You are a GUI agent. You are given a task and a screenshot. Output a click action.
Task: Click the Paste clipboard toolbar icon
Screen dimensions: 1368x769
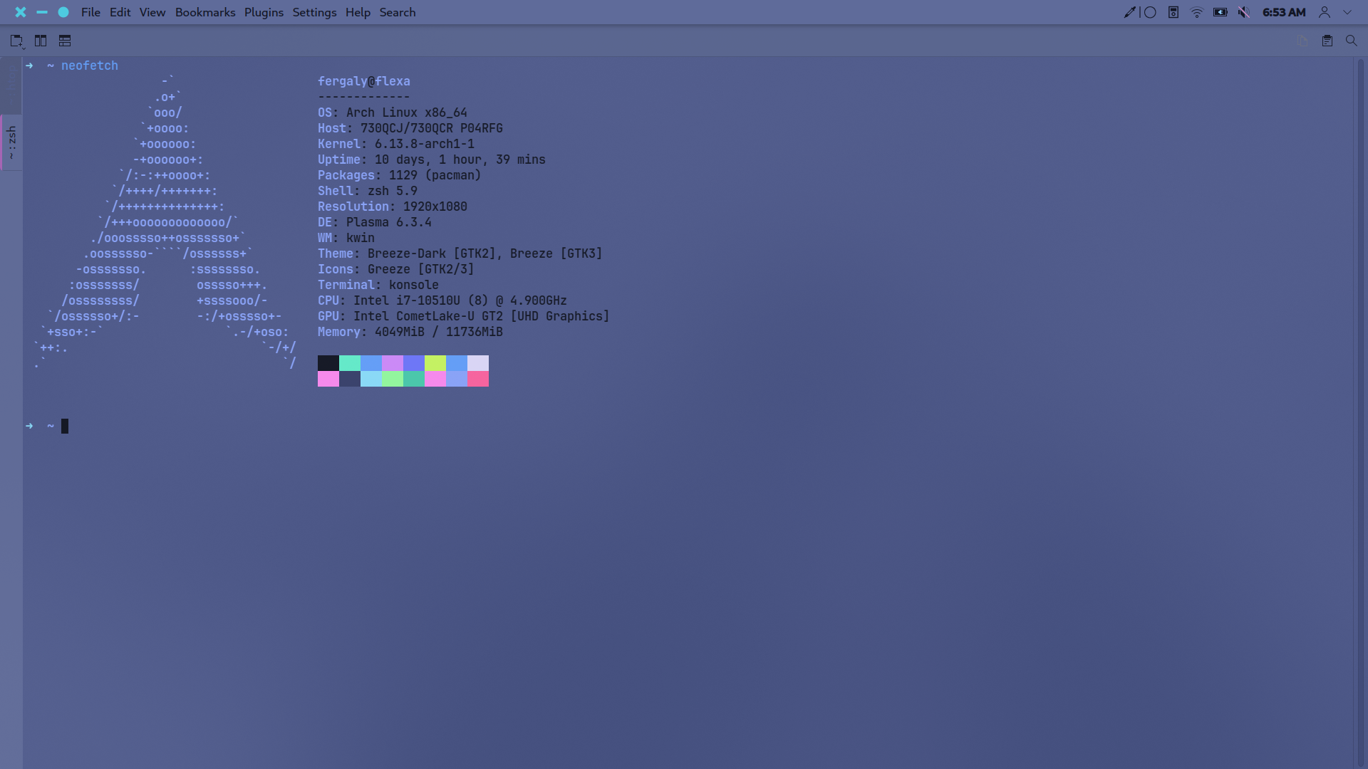1327,41
